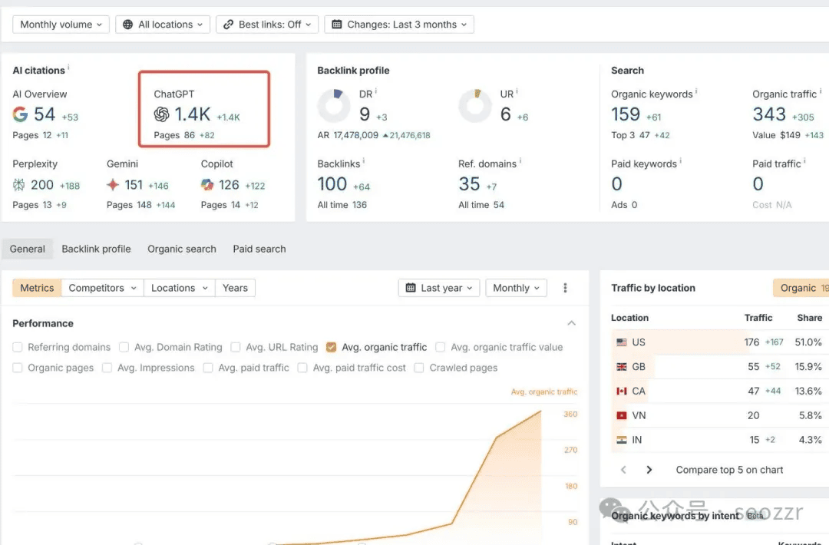
Task: Tick the Crawled pages checkbox
Action: [419, 368]
